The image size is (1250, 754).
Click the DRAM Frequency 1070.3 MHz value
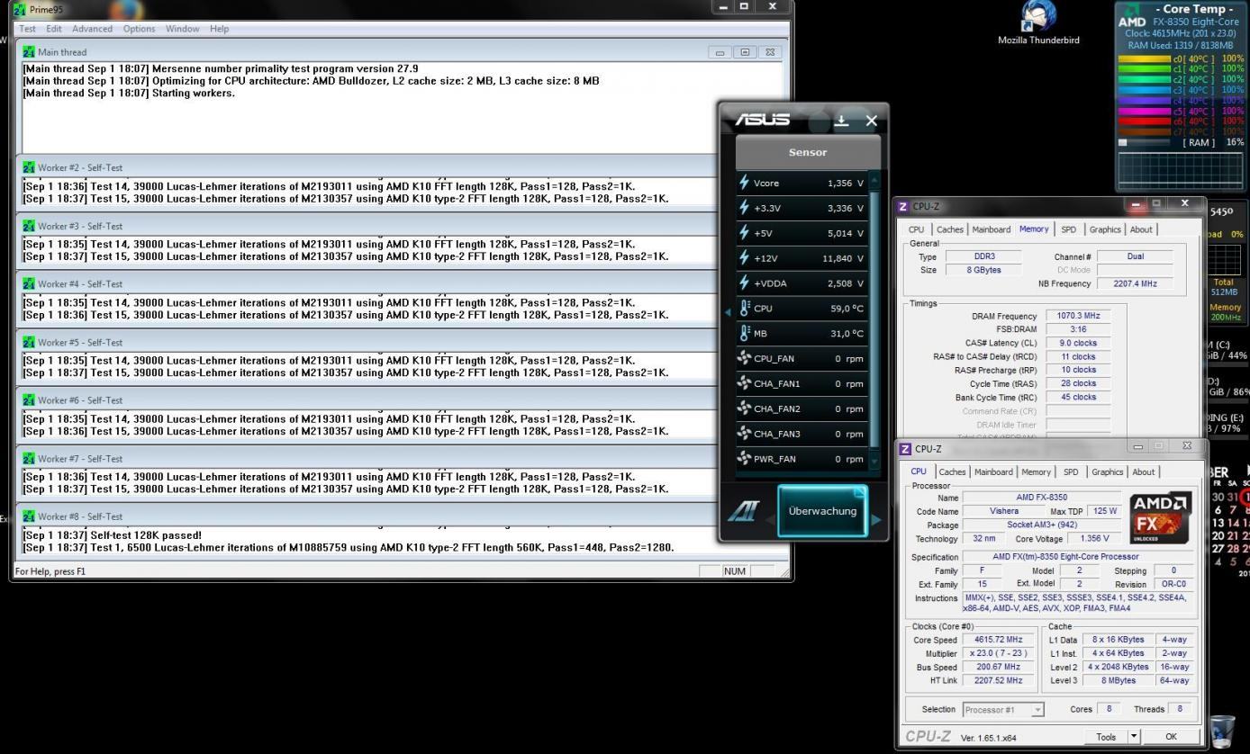tap(1078, 316)
